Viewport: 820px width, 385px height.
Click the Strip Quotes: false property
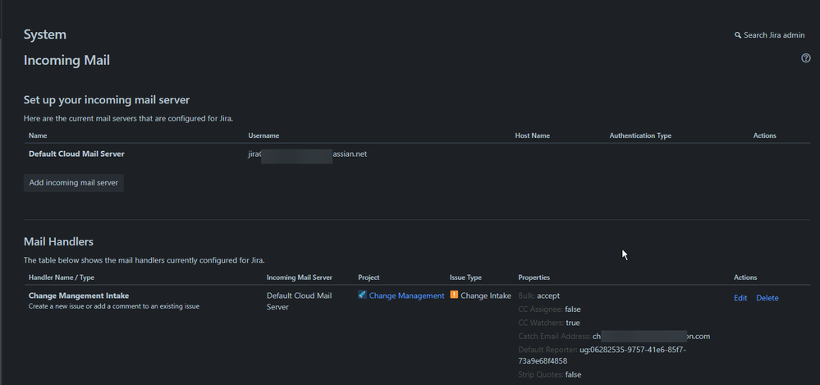coord(550,374)
